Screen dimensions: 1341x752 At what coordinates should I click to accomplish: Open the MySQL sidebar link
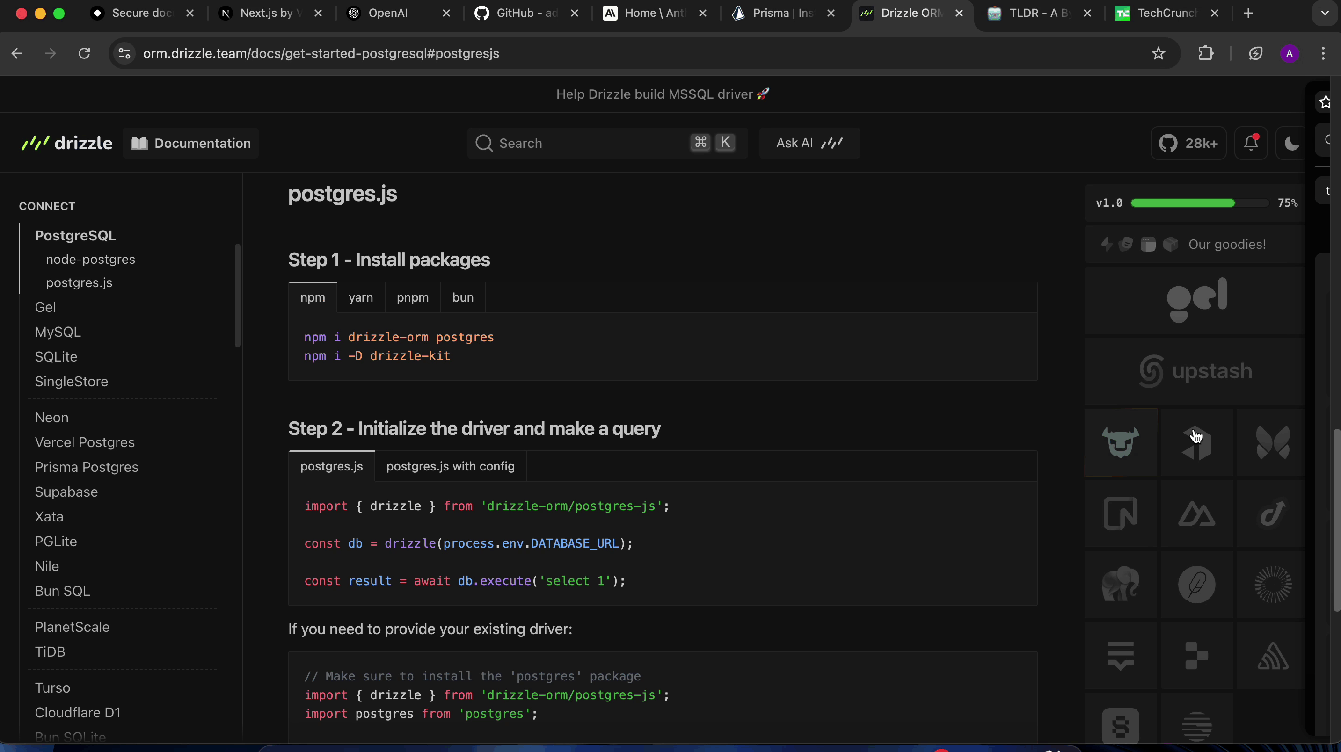point(58,332)
